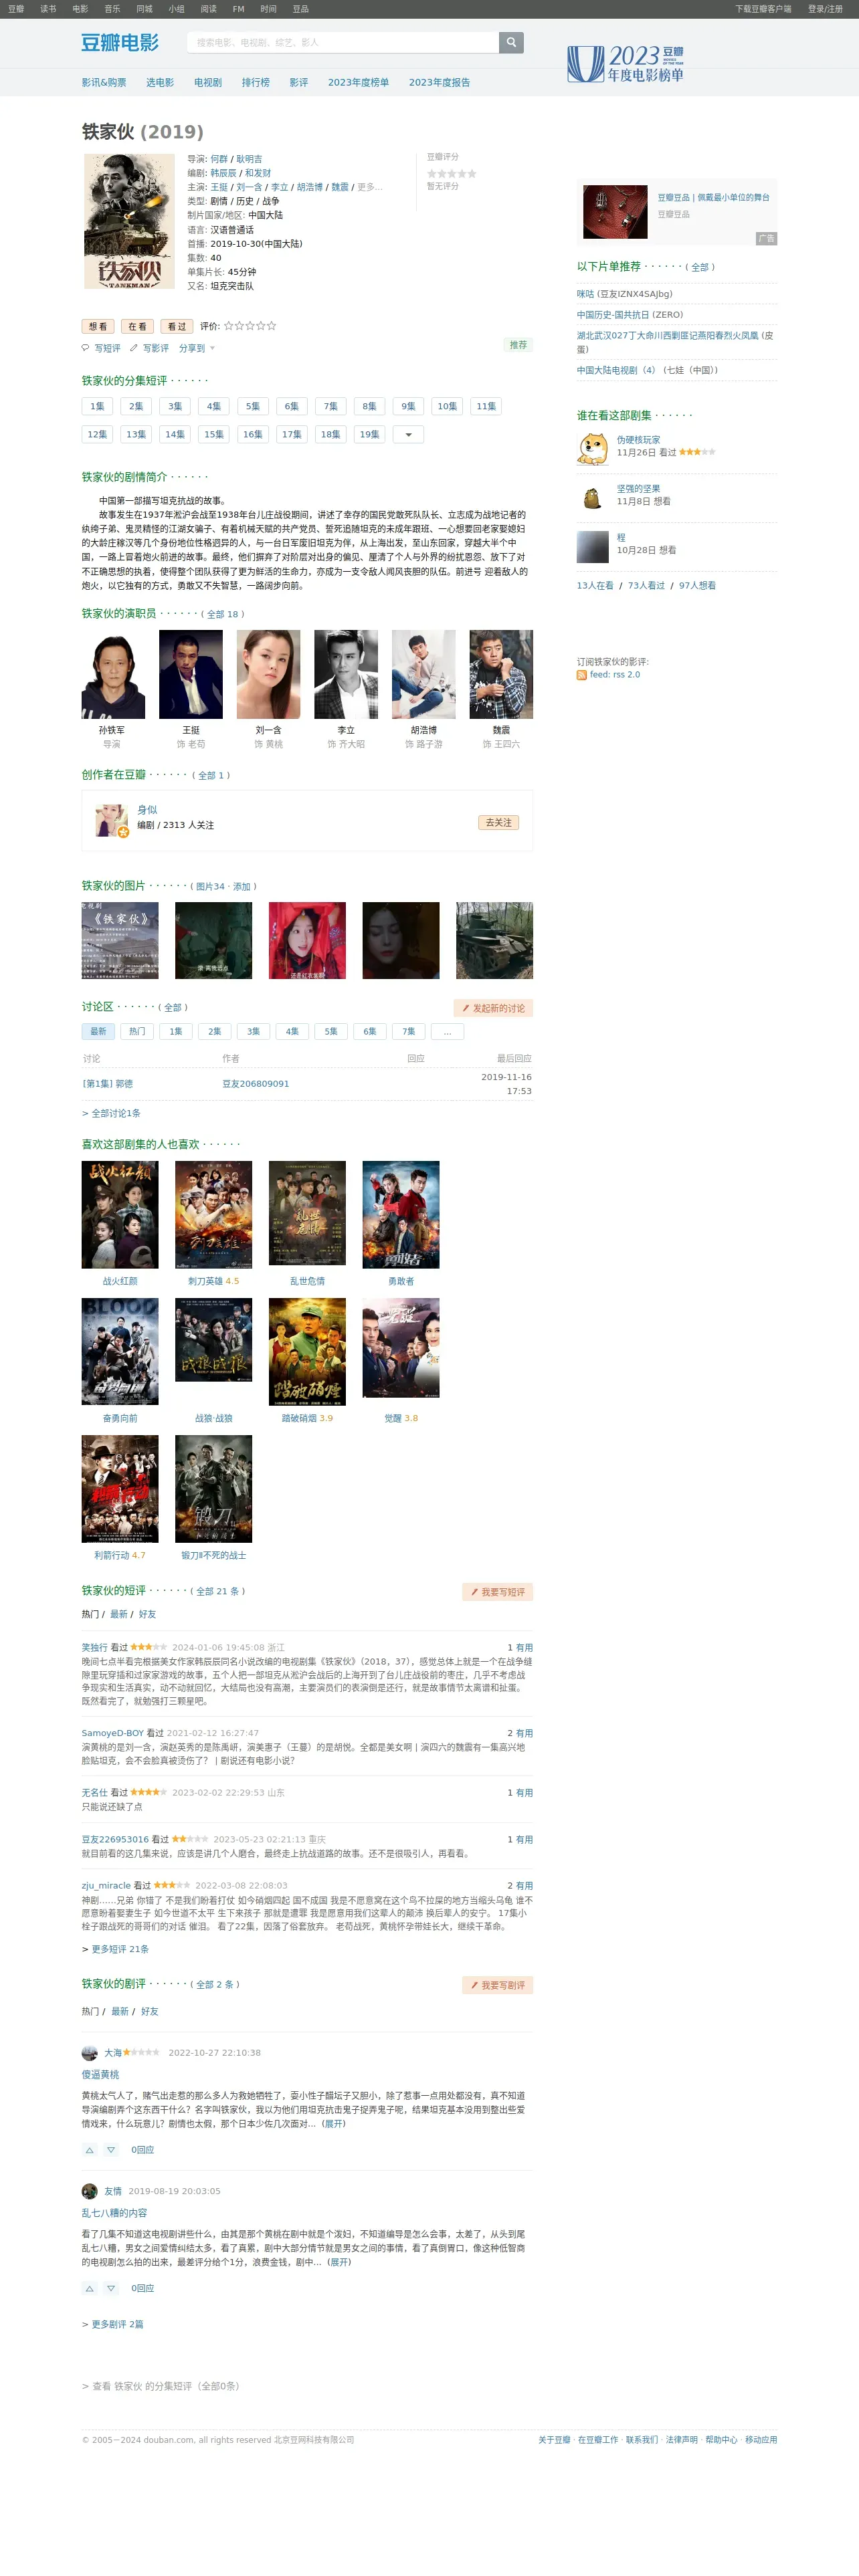
Task: Open the 2023 年度电影榜单 banner
Action: 625,63
